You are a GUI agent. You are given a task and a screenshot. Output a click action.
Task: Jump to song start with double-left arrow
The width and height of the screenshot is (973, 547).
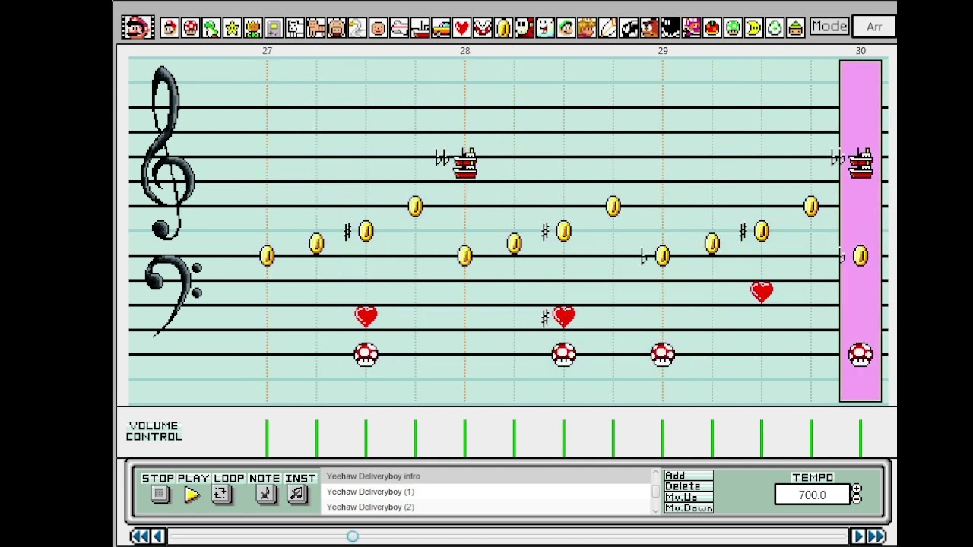pos(140,536)
